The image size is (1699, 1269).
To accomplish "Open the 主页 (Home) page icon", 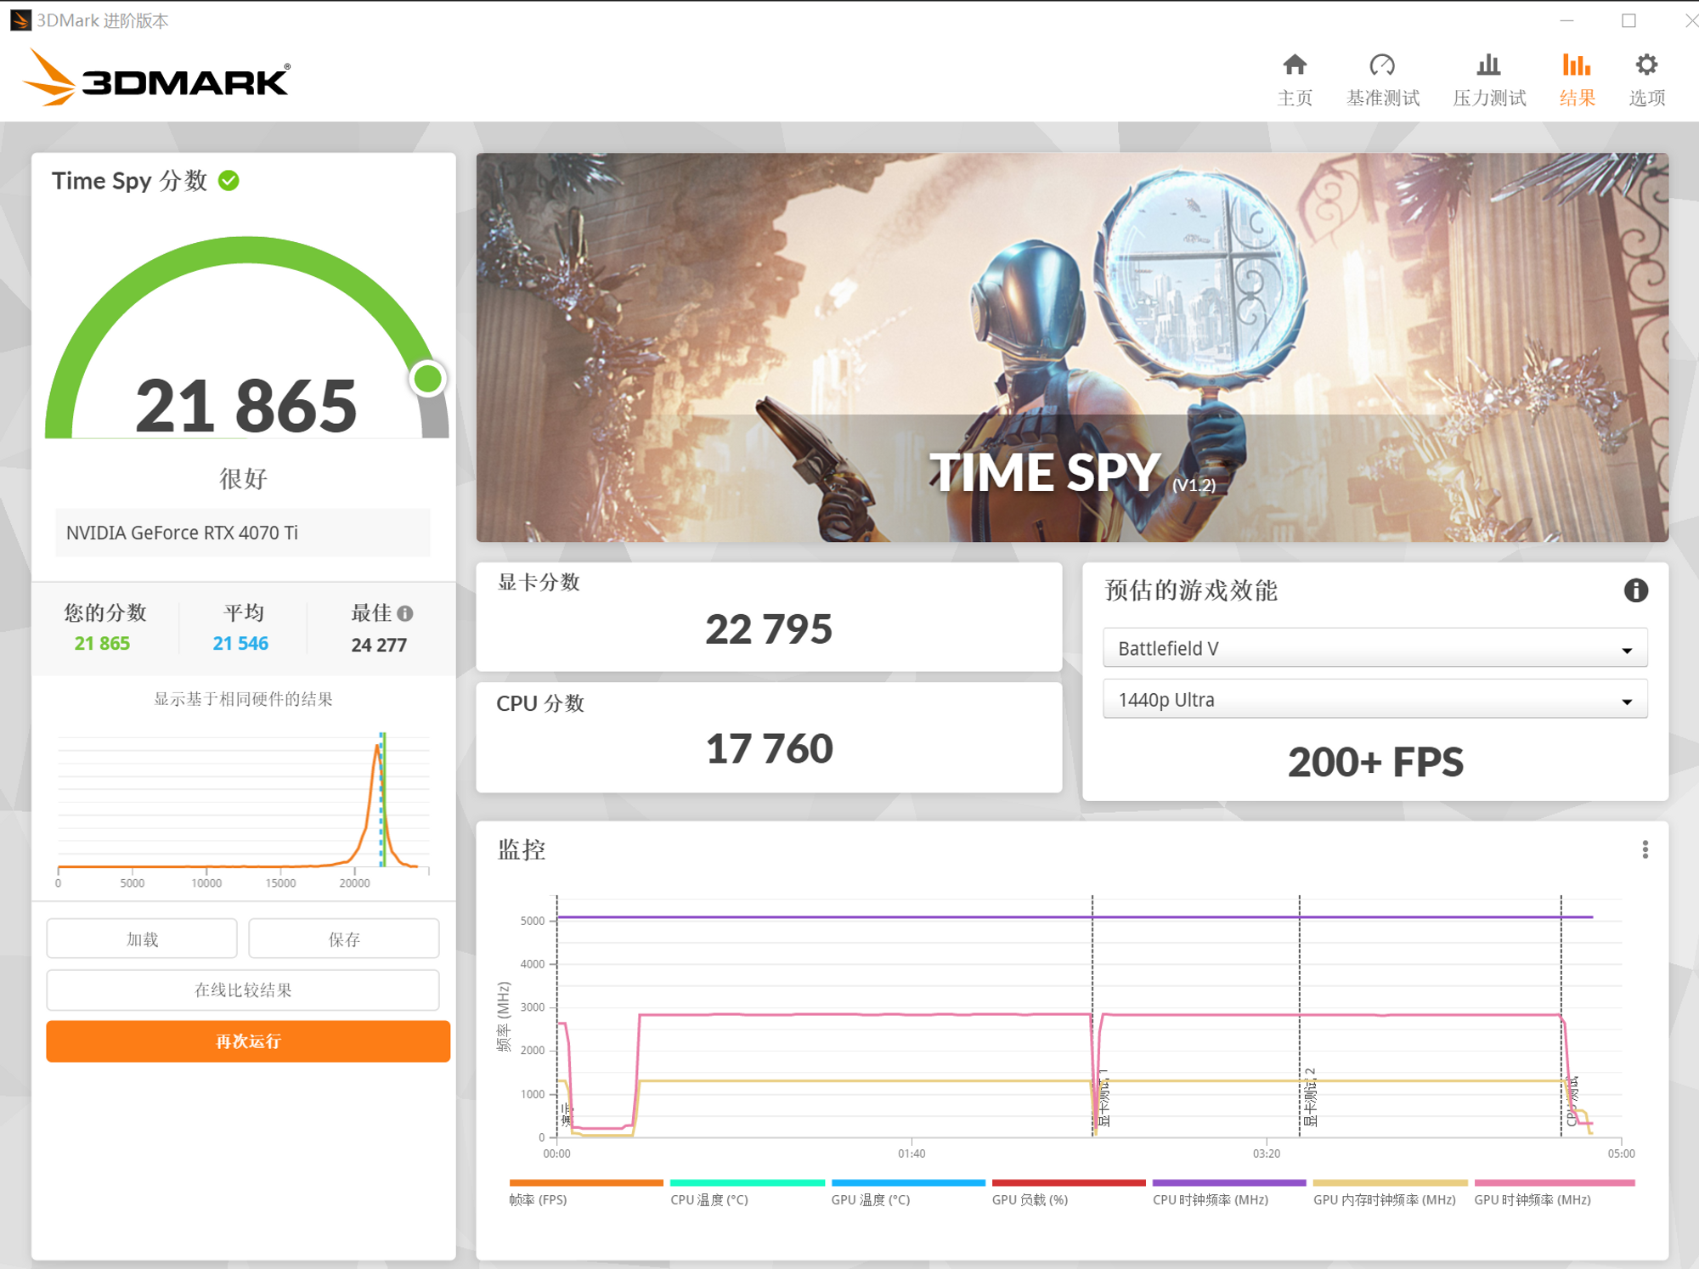I will pyautogui.click(x=1295, y=76).
